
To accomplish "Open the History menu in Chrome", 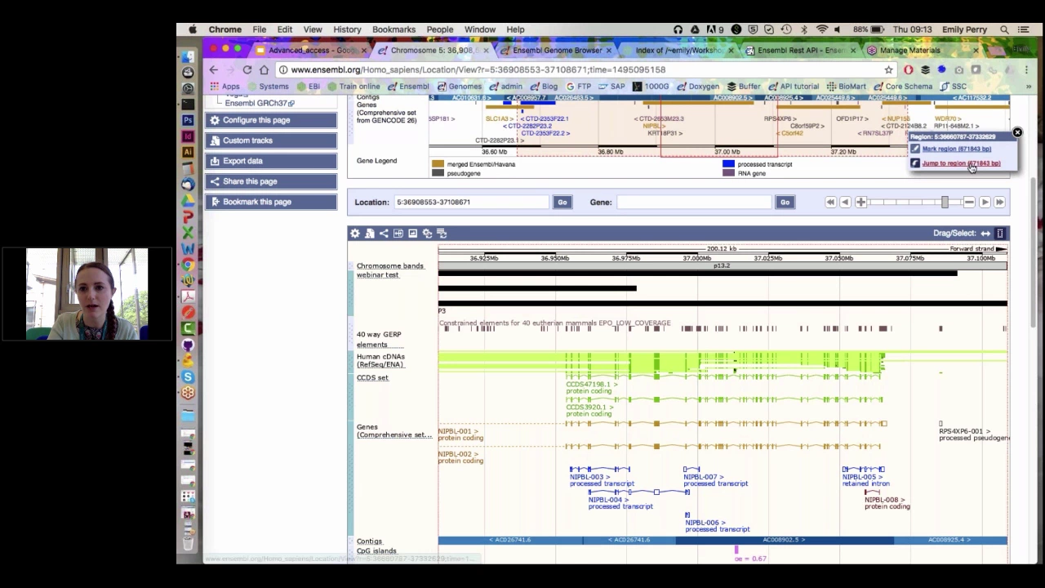I will coord(347,29).
